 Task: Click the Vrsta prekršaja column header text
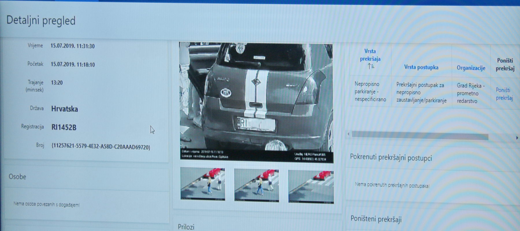[x=370, y=55]
